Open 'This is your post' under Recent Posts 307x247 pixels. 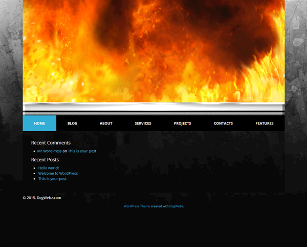52,179
